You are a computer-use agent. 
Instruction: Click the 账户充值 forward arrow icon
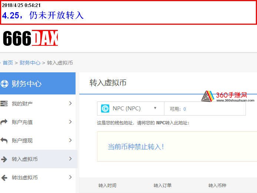4,122
